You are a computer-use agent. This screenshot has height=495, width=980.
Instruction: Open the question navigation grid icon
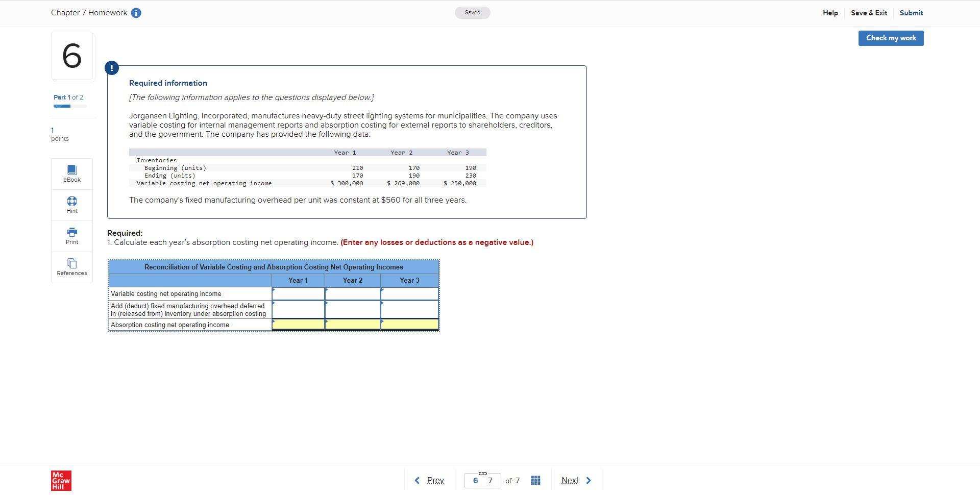(x=535, y=480)
